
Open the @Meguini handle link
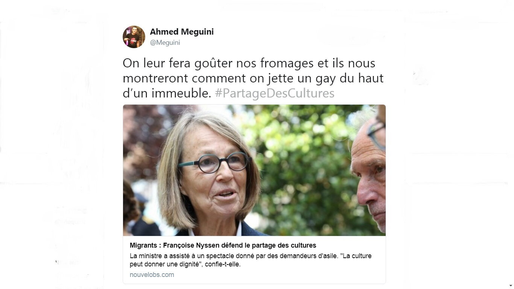coord(165,43)
